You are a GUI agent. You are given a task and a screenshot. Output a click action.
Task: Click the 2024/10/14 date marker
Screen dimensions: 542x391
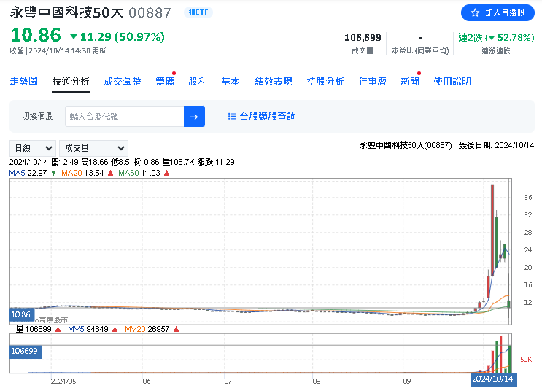coord(493,379)
